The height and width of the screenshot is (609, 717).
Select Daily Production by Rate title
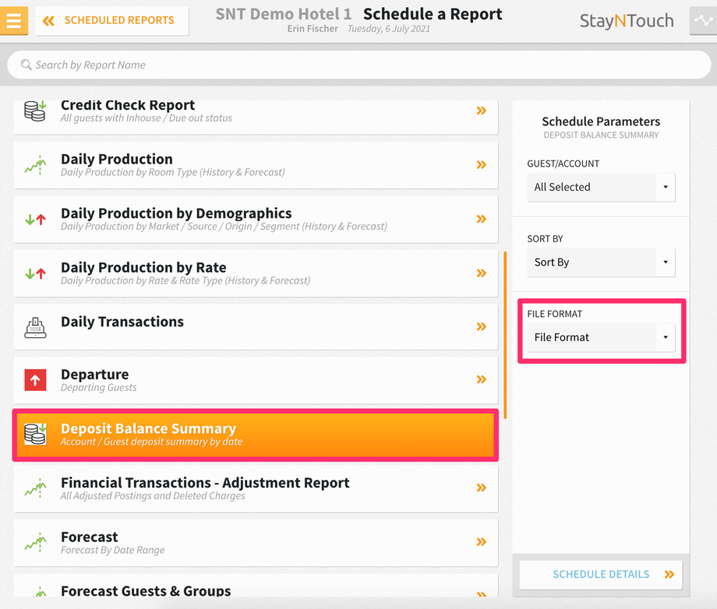[x=143, y=267]
